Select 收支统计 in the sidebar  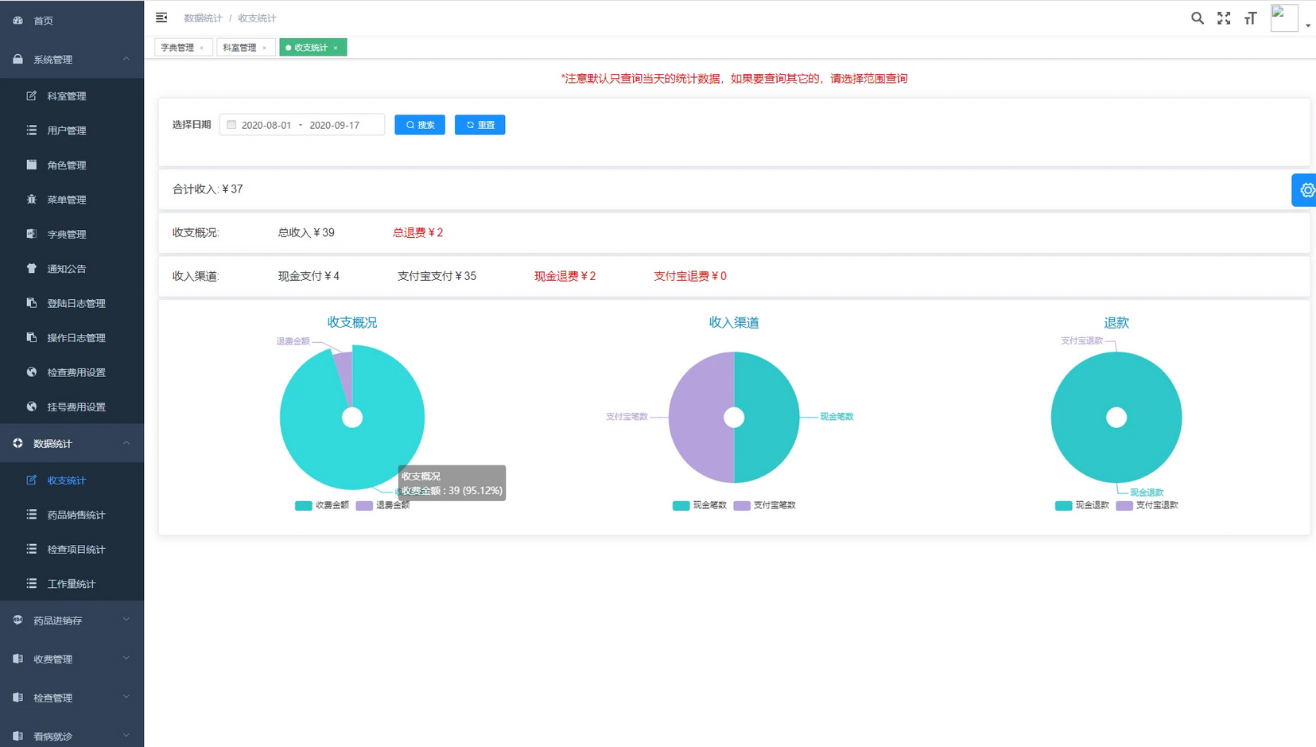coord(72,480)
